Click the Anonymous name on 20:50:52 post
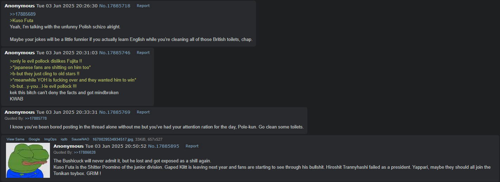 (x=69, y=146)
